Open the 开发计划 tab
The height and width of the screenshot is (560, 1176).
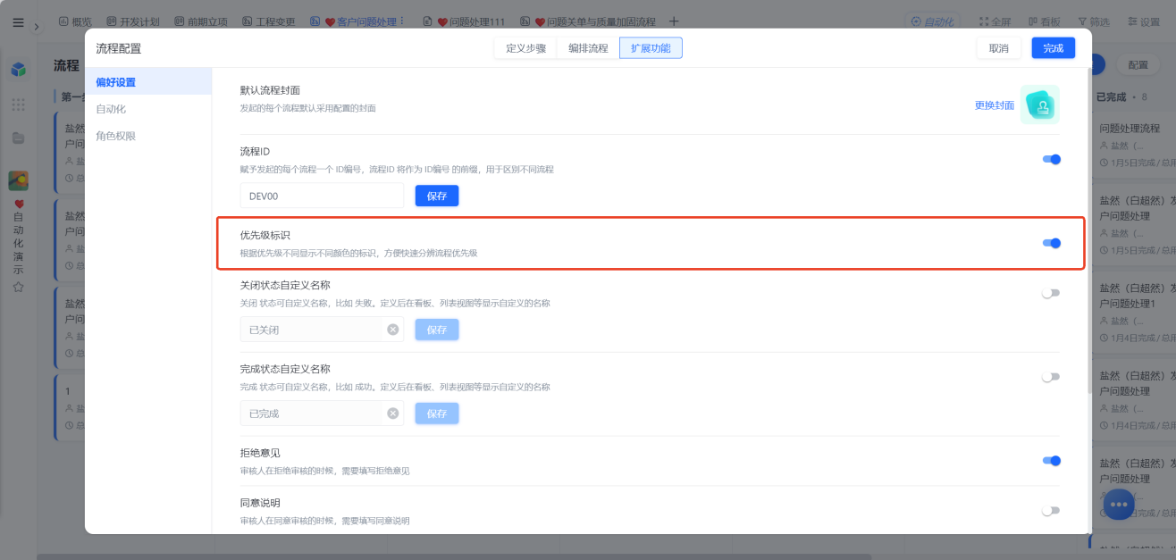[134, 21]
